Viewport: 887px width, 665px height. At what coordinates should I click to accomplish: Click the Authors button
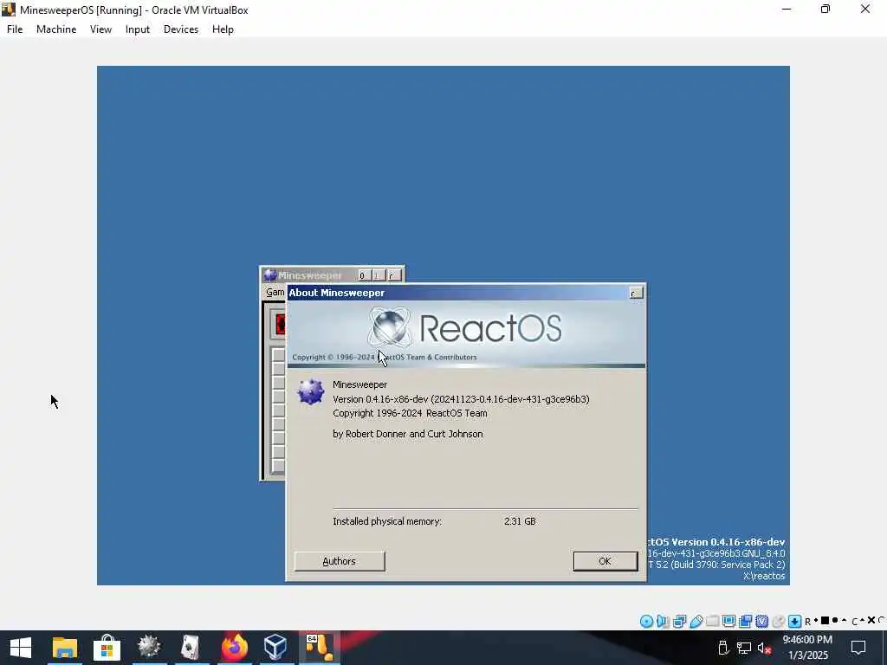pos(340,561)
